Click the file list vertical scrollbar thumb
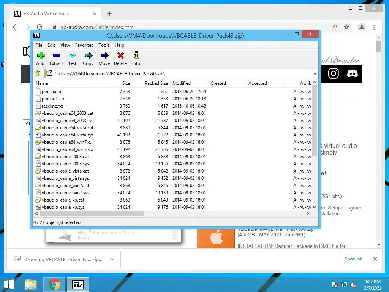 [x=314, y=120]
